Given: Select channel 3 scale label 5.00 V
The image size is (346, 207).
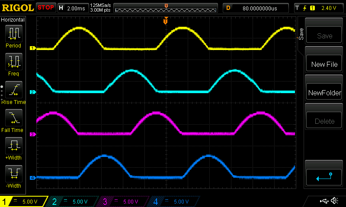Looking at the screenshot, I should click(x=131, y=201).
